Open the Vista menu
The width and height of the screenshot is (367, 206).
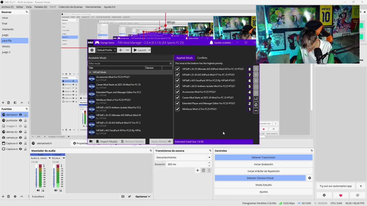click(x=29, y=7)
